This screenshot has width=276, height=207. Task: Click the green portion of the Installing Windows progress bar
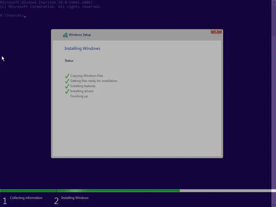pyautogui.click(x=118, y=191)
